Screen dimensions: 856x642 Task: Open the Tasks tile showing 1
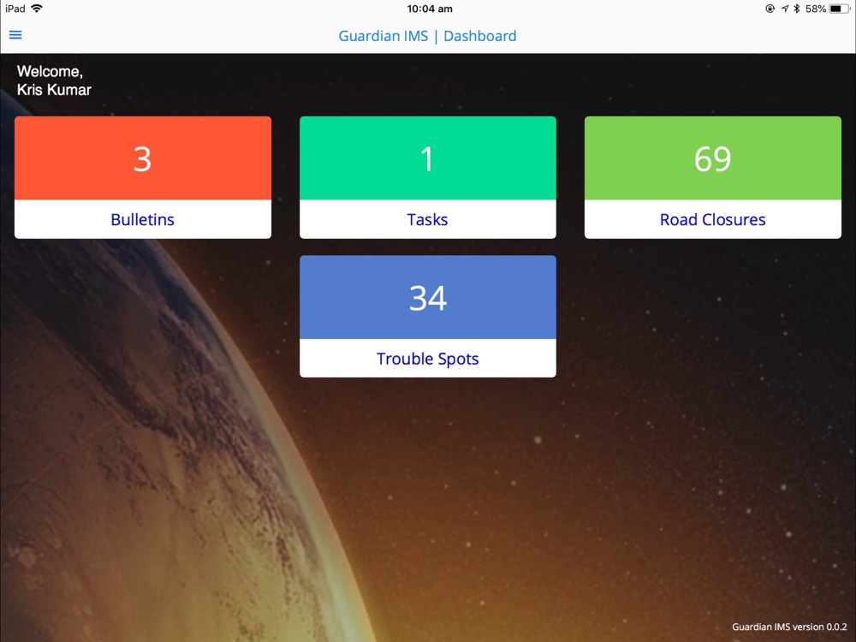click(428, 177)
